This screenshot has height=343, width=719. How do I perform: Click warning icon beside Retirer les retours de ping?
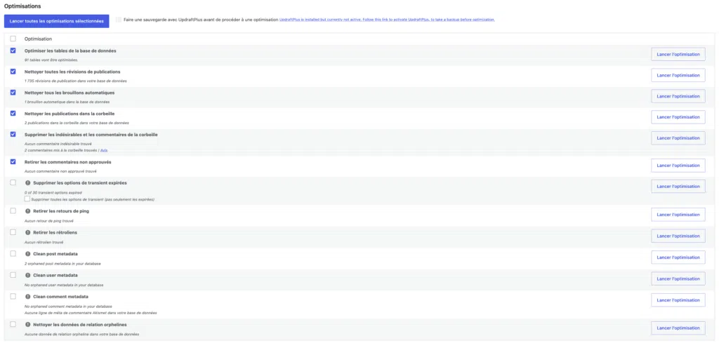[x=27, y=211]
